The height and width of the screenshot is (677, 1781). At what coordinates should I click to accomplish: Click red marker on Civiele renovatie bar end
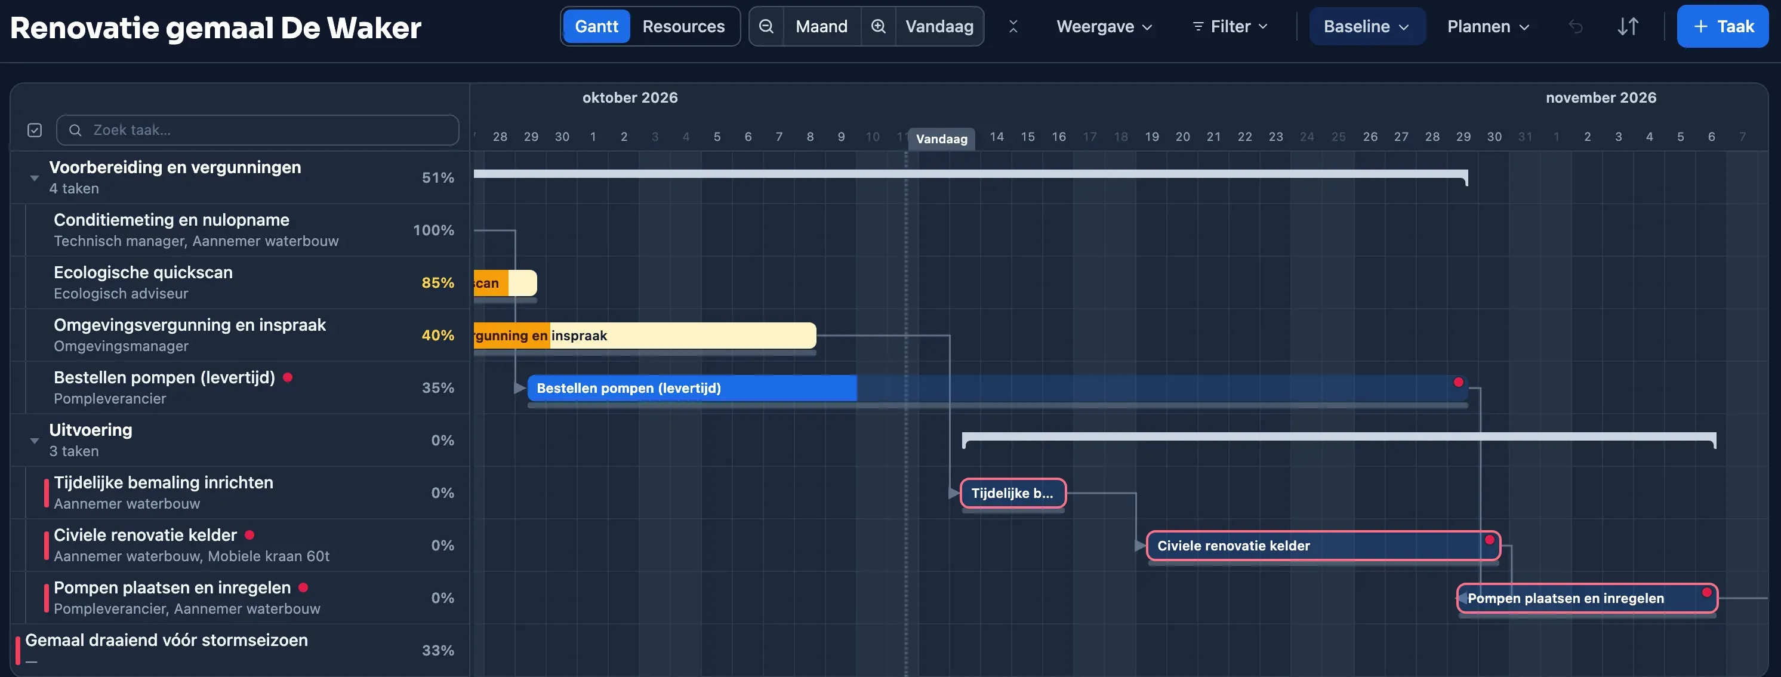pos(1490,539)
